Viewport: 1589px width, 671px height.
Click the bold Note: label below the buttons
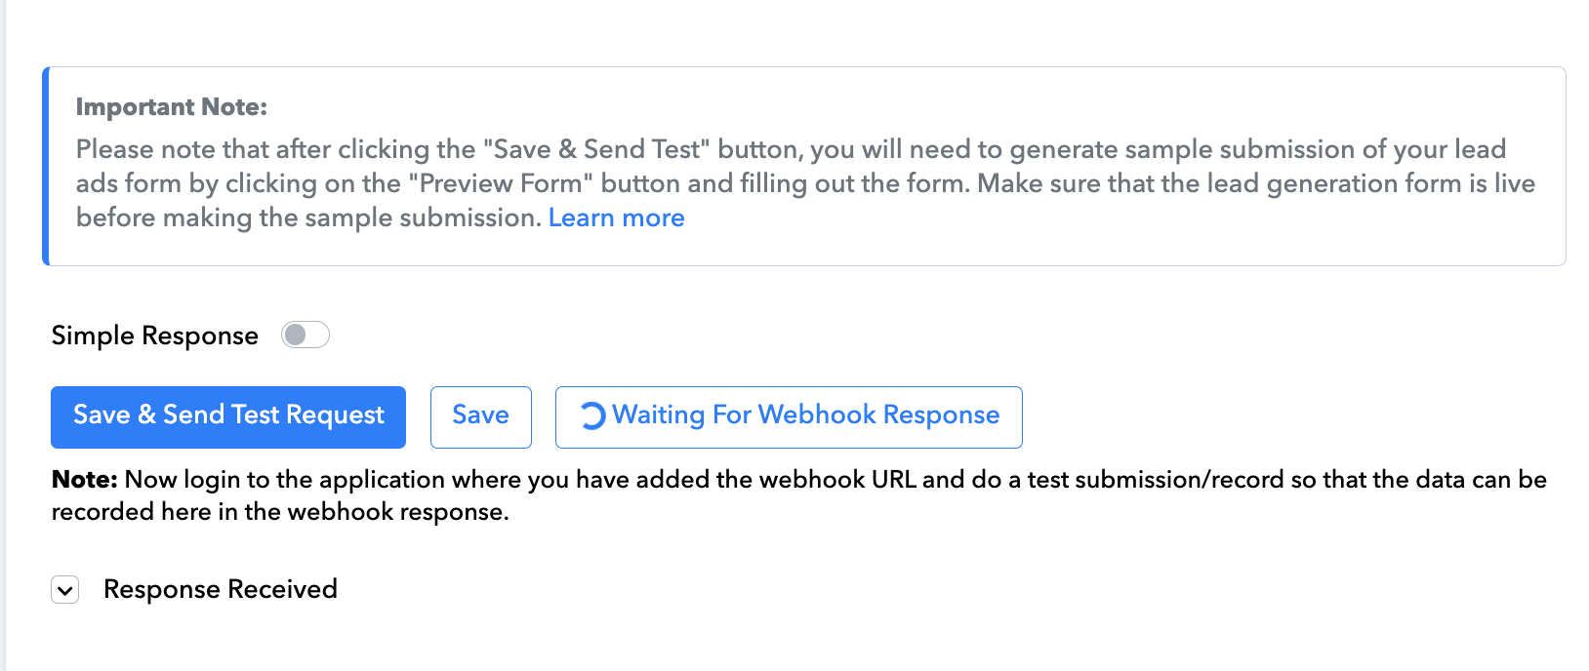click(85, 479)
